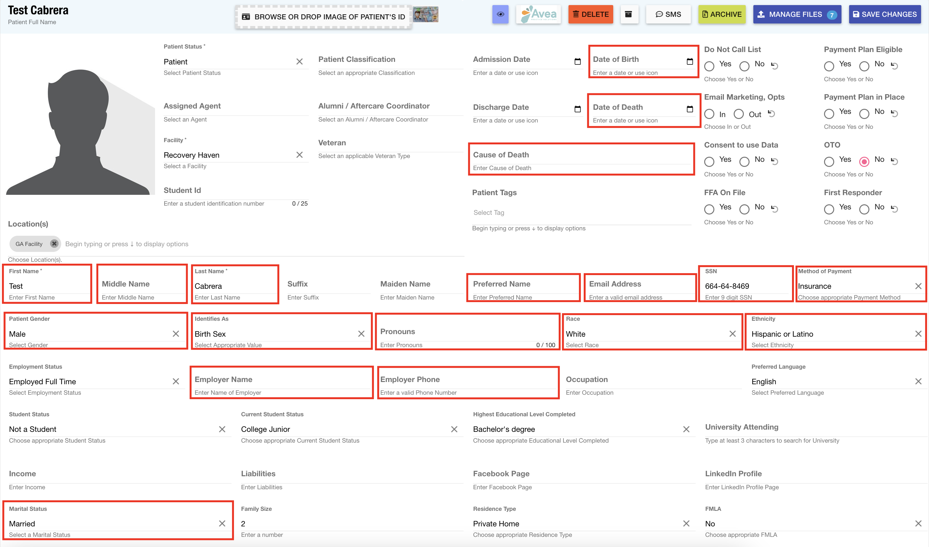Open the Admission Date calendar icon
Screen dimensions: 929x547
pyautogui.click(x=578, y=62)
